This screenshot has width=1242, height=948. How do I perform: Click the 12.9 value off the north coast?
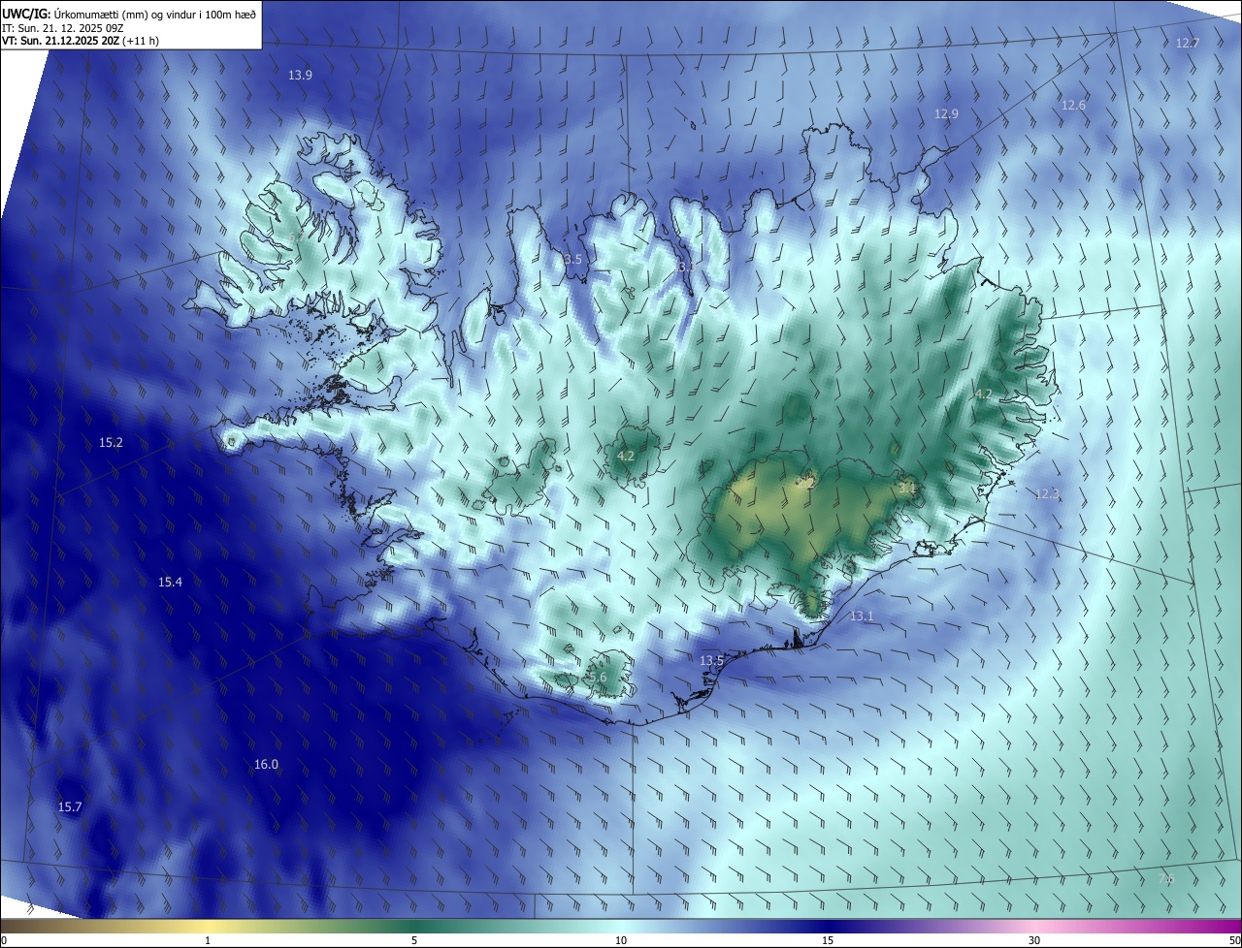[x=946, y=113]
